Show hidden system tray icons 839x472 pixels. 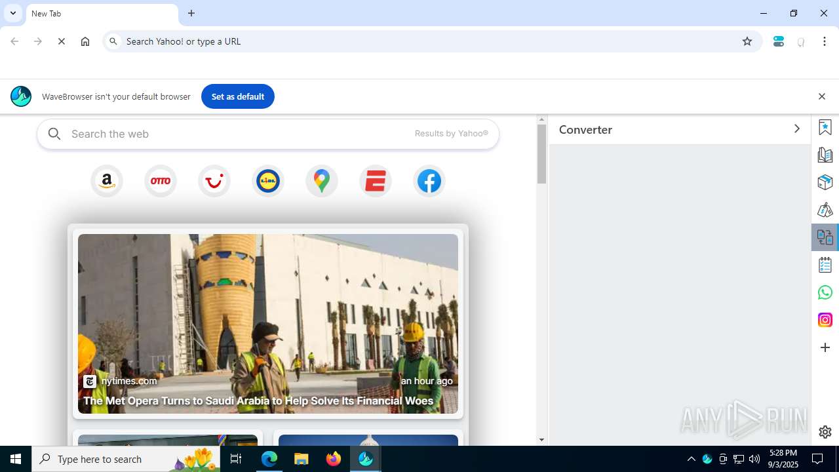[691, 459]
